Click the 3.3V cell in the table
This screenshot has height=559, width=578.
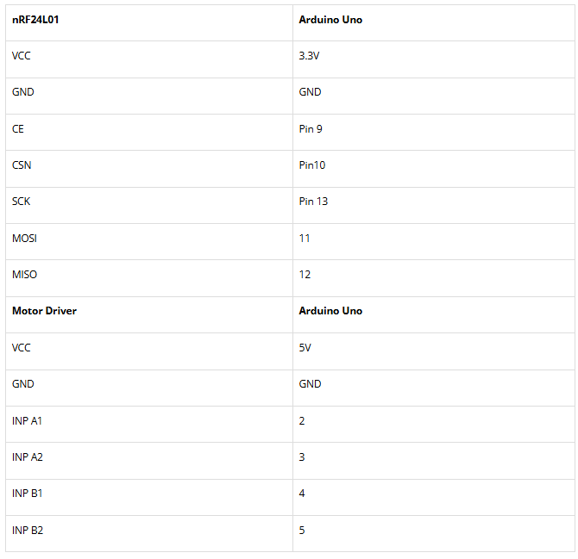click(x=311, y=55)
